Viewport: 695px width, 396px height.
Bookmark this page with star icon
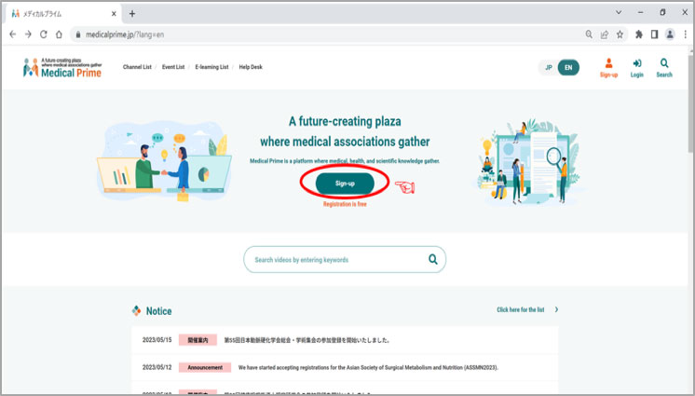coord(620,34)
